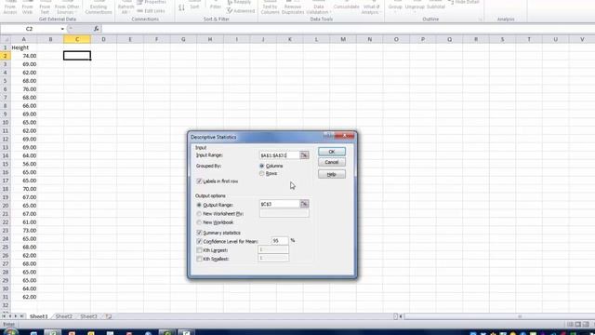Enable the Kth Smallest checkbox

point(199,259)
